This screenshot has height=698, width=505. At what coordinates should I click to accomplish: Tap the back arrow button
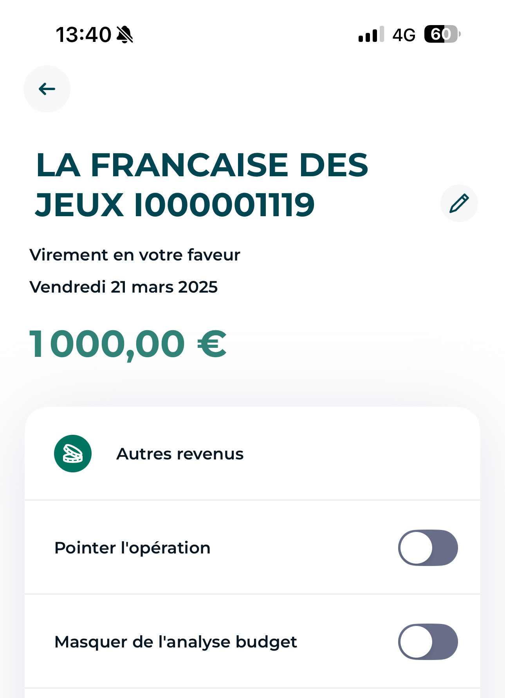click(47, 89)
